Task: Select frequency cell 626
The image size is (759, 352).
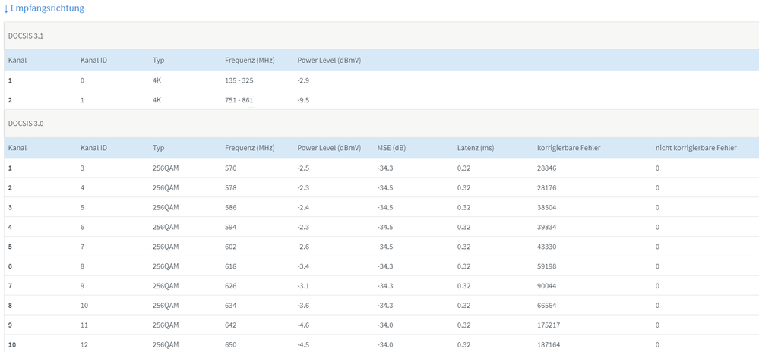Action: pos(231,286)
